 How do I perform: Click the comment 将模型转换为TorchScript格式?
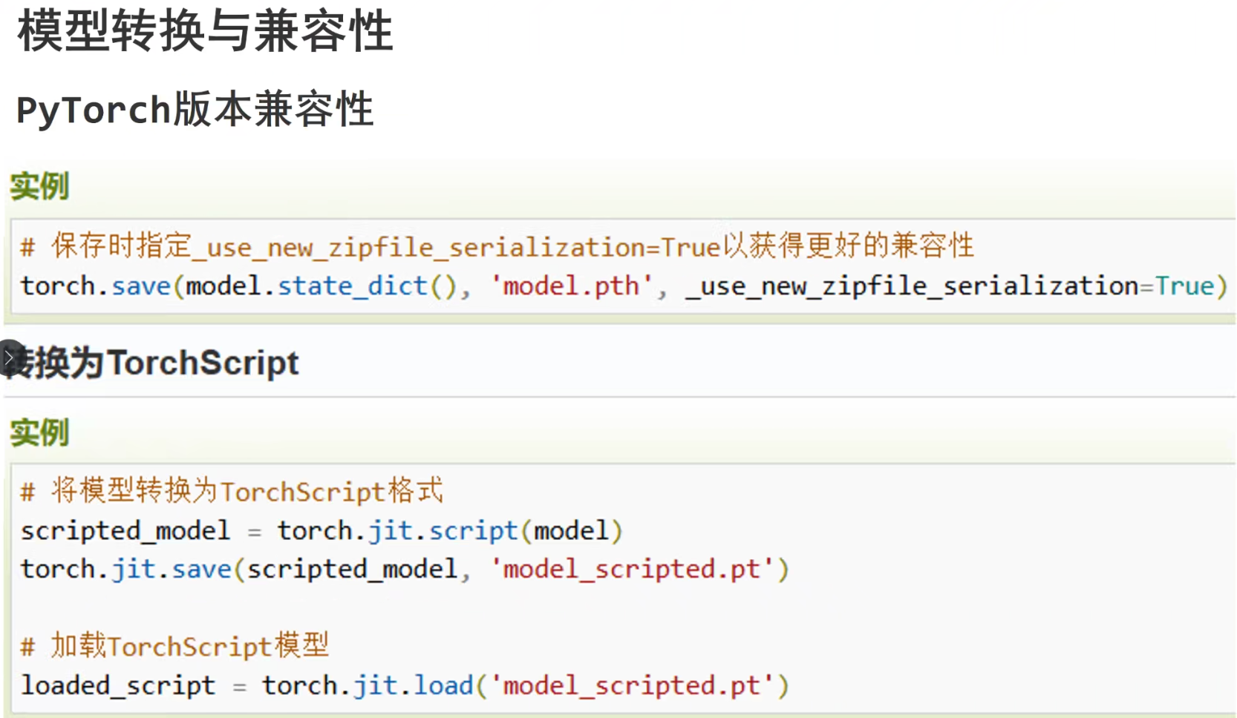232,491
